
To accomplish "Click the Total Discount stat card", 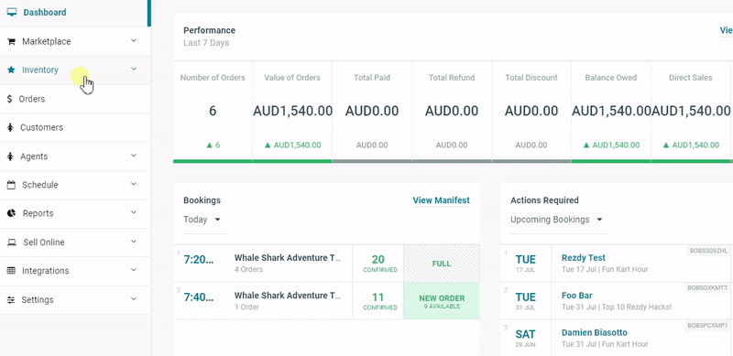I will click(x=531, y=112).
